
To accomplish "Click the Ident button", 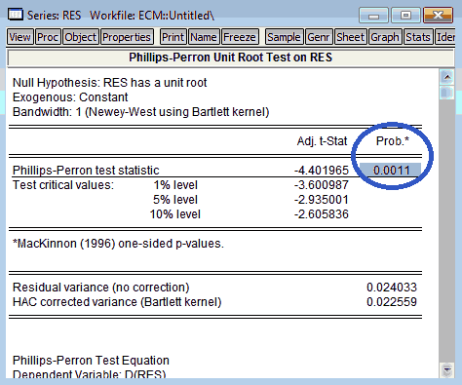I will (445, 37).
